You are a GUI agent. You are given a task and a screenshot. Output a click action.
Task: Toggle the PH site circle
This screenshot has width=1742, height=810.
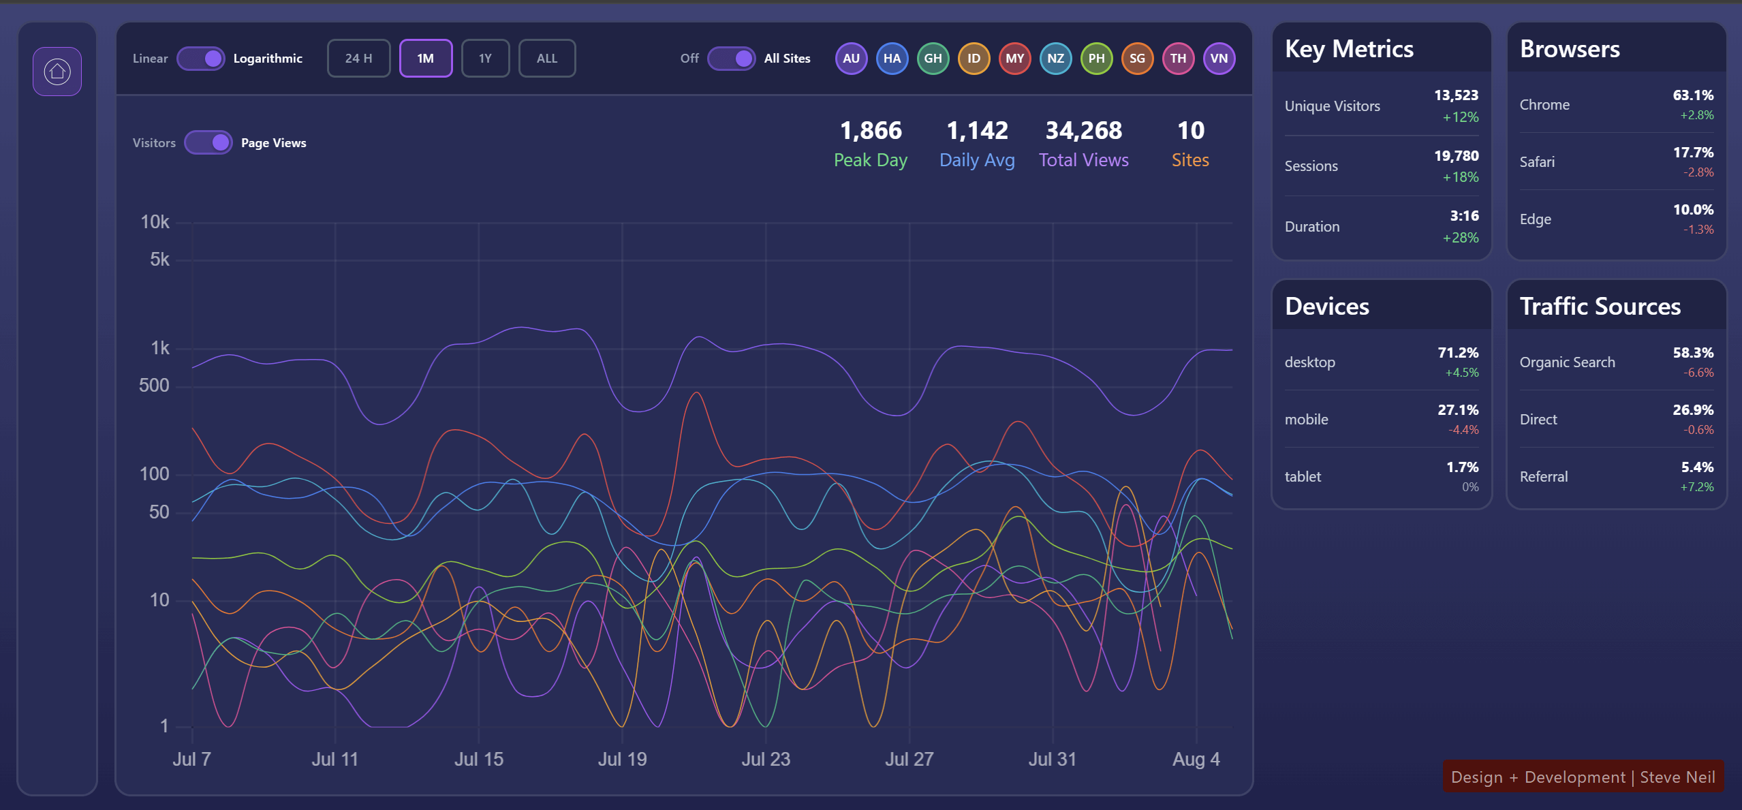[1096, 59]
